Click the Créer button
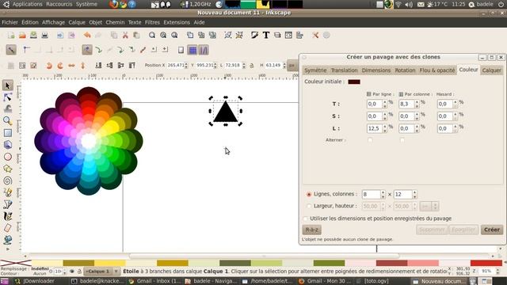This screenshot has width=507, height=285. (x=492, y=230)
